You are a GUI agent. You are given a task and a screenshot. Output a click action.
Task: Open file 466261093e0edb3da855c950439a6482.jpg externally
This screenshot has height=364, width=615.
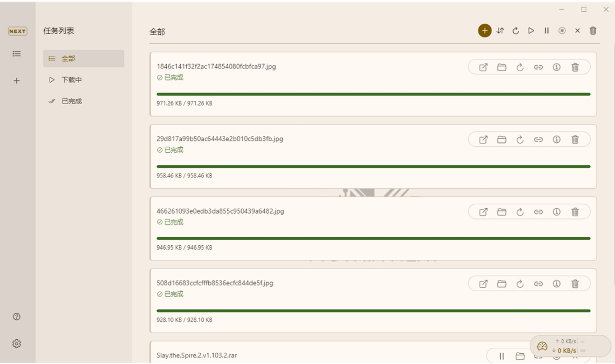[x=483, y=212]
